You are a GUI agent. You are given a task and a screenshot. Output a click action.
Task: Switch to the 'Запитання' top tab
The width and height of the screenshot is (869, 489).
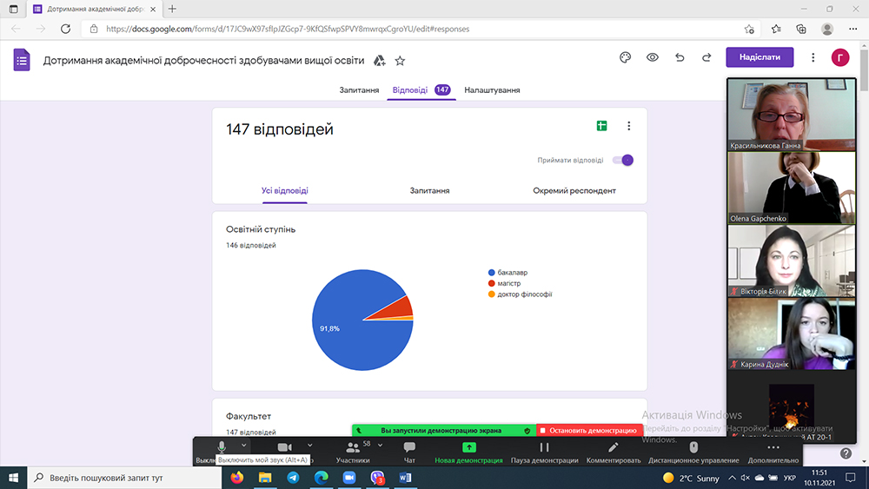click(x=359, y=89)
